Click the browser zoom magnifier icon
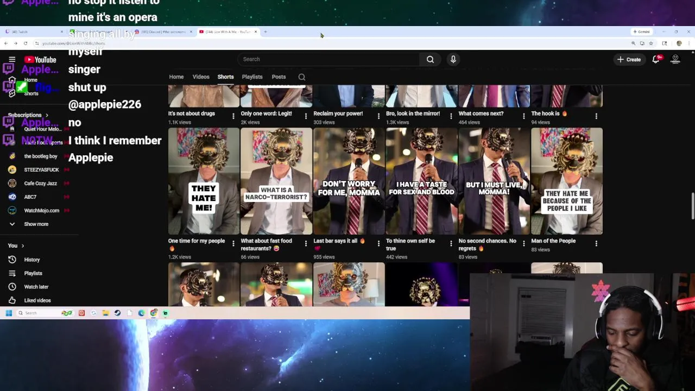Screen dimensions: 695x391 [633, 43]
